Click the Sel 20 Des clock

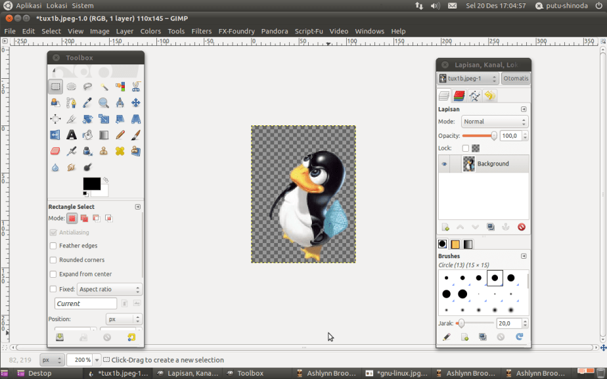(496, 6)
